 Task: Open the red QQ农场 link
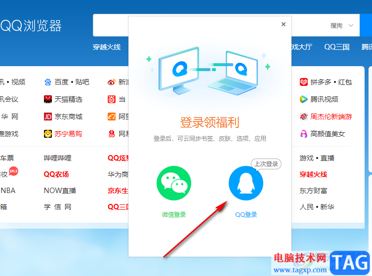pos(56,174)
